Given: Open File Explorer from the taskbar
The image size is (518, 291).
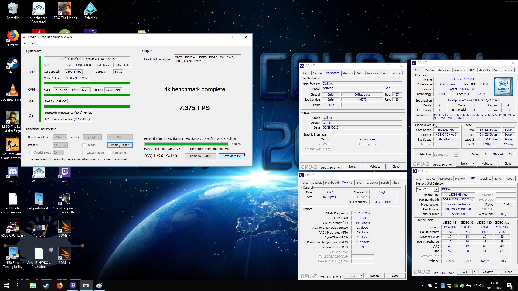Looking at the screenshot, I should 33,286.
